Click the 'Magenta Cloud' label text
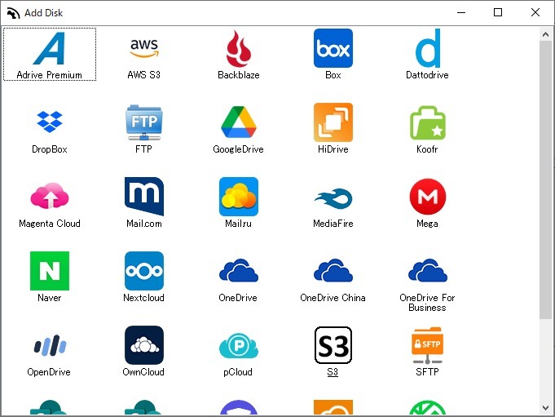This screenshot has width=555, height=417. click(x=50, y=224)
